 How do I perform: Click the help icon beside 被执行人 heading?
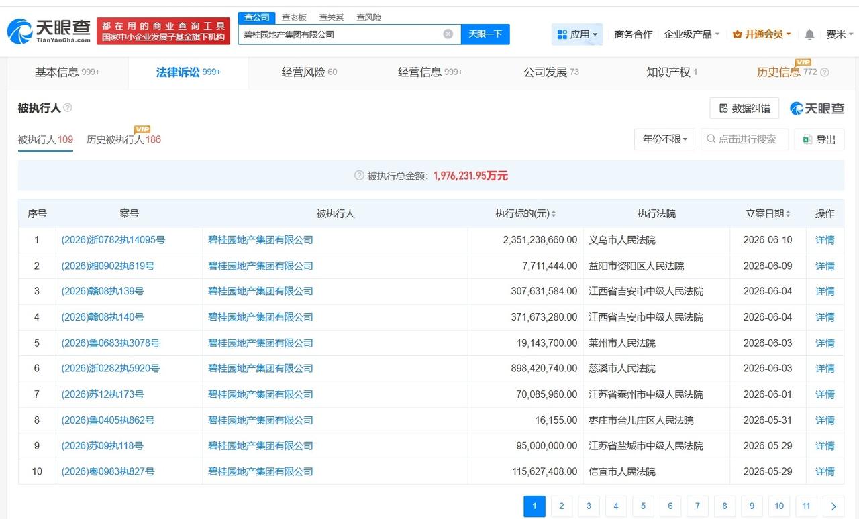(68, 108)
